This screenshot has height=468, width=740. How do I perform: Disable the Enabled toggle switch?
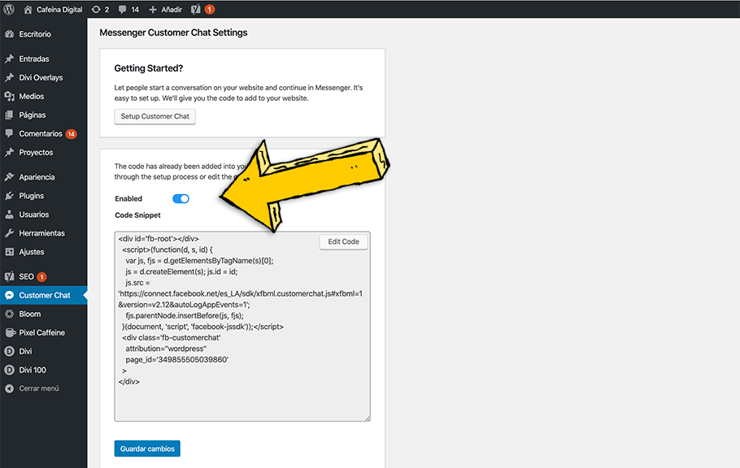tap(181, 198)
